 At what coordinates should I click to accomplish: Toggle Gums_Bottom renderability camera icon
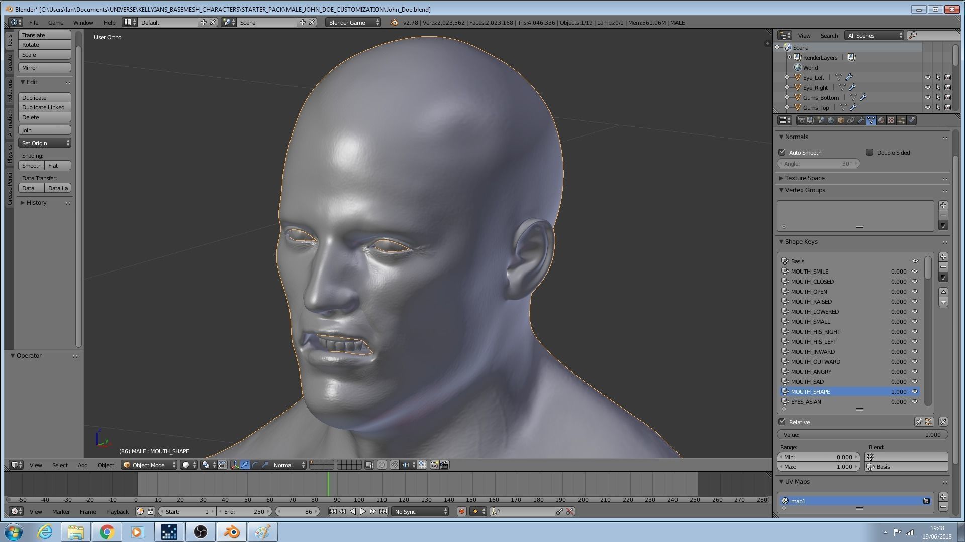tap(947, 97)
